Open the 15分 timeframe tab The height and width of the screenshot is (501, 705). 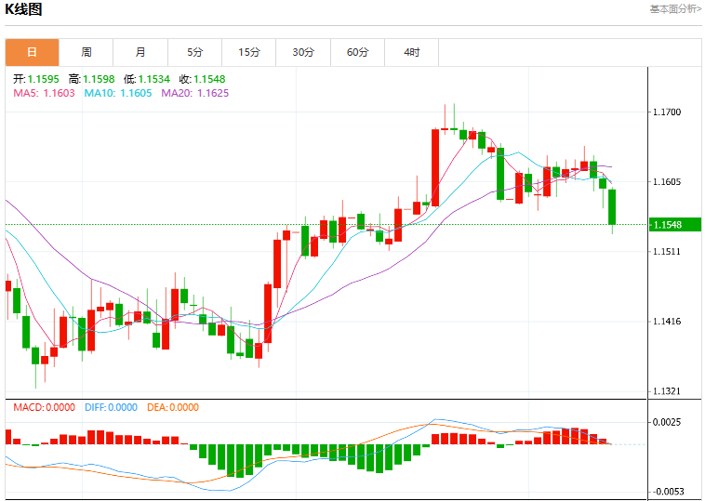click(249, 52)
